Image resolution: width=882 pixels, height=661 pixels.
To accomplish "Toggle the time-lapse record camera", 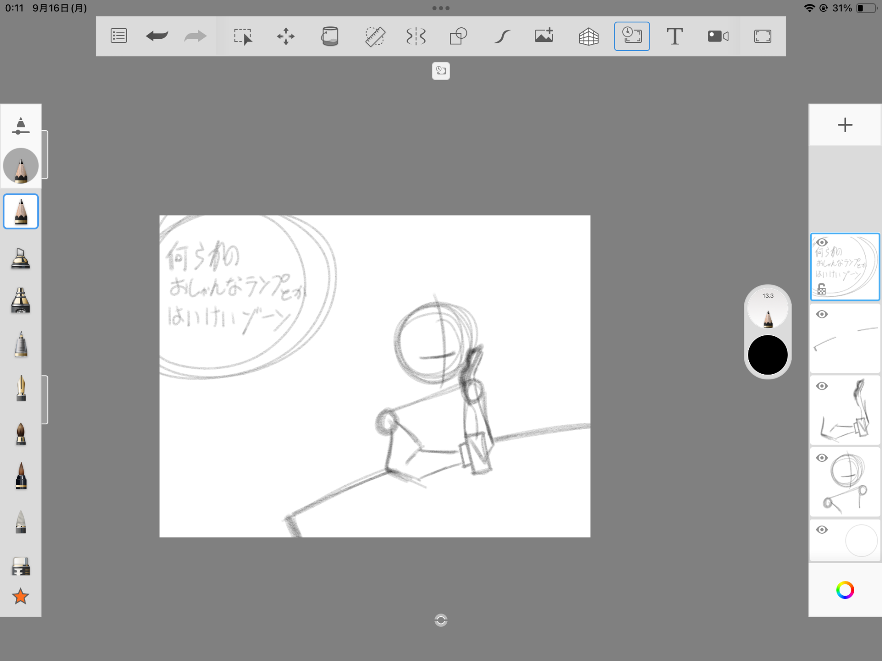I will pos(718,36).
